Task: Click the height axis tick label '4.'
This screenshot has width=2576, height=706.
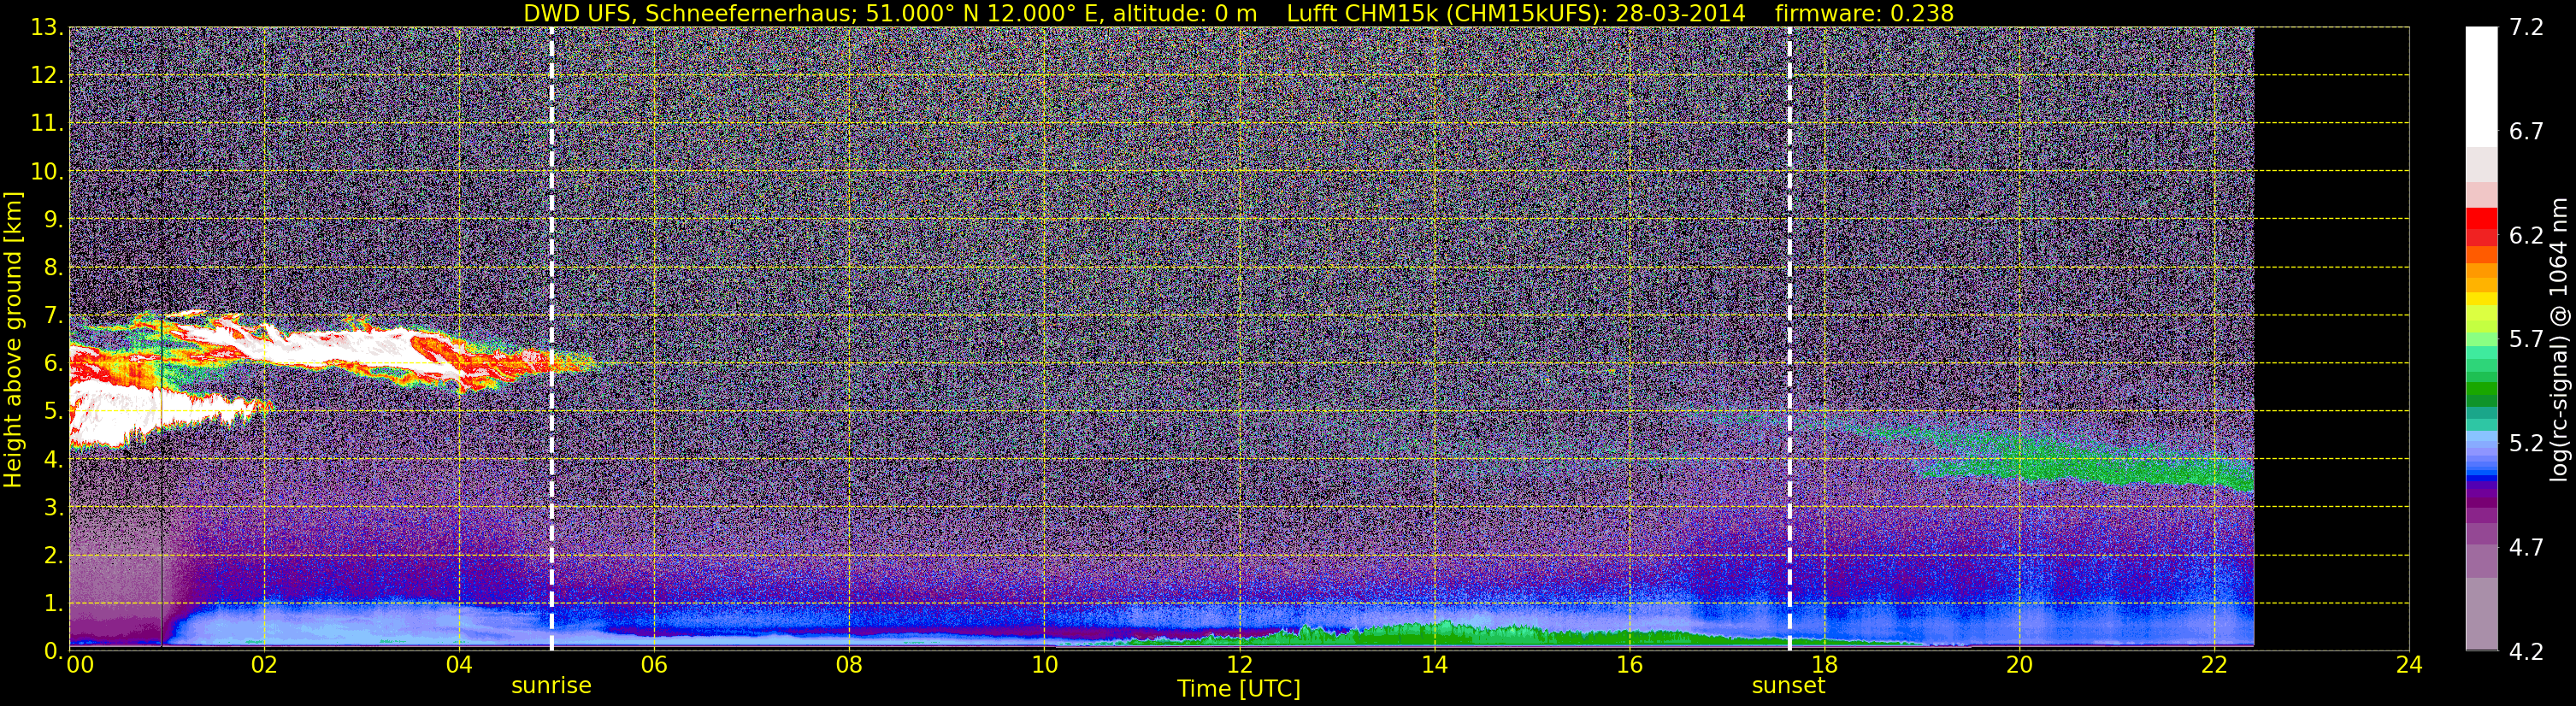Action: point(52,459)
